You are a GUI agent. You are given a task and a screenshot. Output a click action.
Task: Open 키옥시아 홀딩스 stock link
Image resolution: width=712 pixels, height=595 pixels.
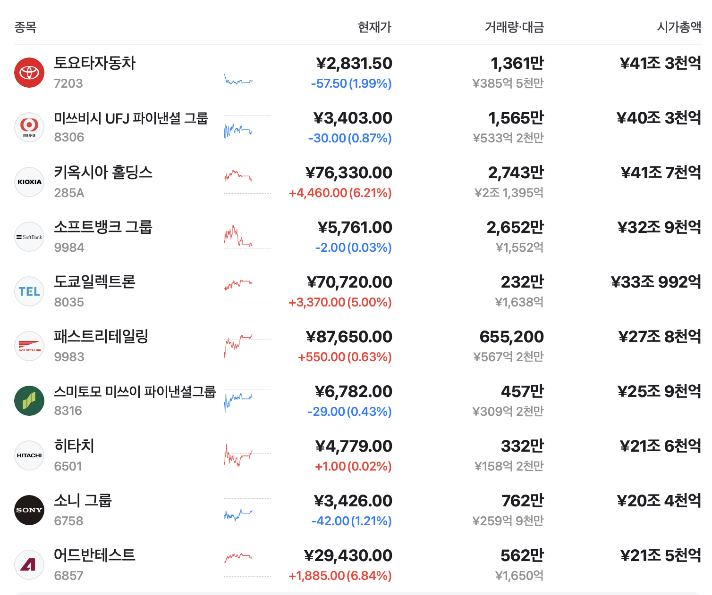(x=103, y=172)
